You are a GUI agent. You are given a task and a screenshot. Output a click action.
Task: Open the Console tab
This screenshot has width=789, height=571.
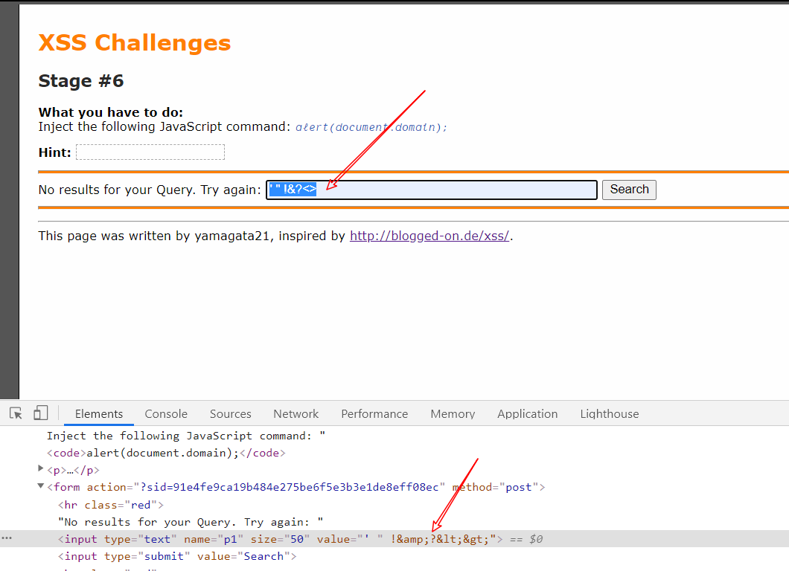coord(166,413)
